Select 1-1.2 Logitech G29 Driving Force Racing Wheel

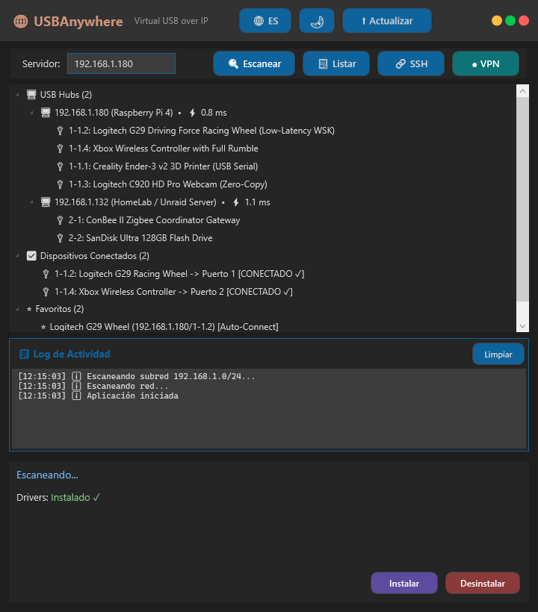(202, 131)
